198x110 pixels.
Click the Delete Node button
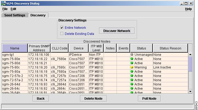click(x=93, y=99)
